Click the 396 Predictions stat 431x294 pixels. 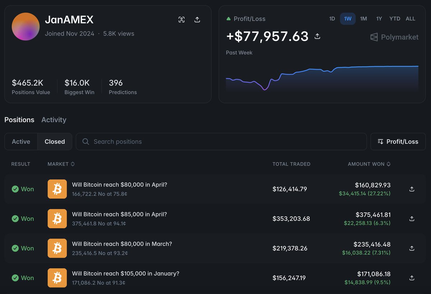[x=123, y=87]
